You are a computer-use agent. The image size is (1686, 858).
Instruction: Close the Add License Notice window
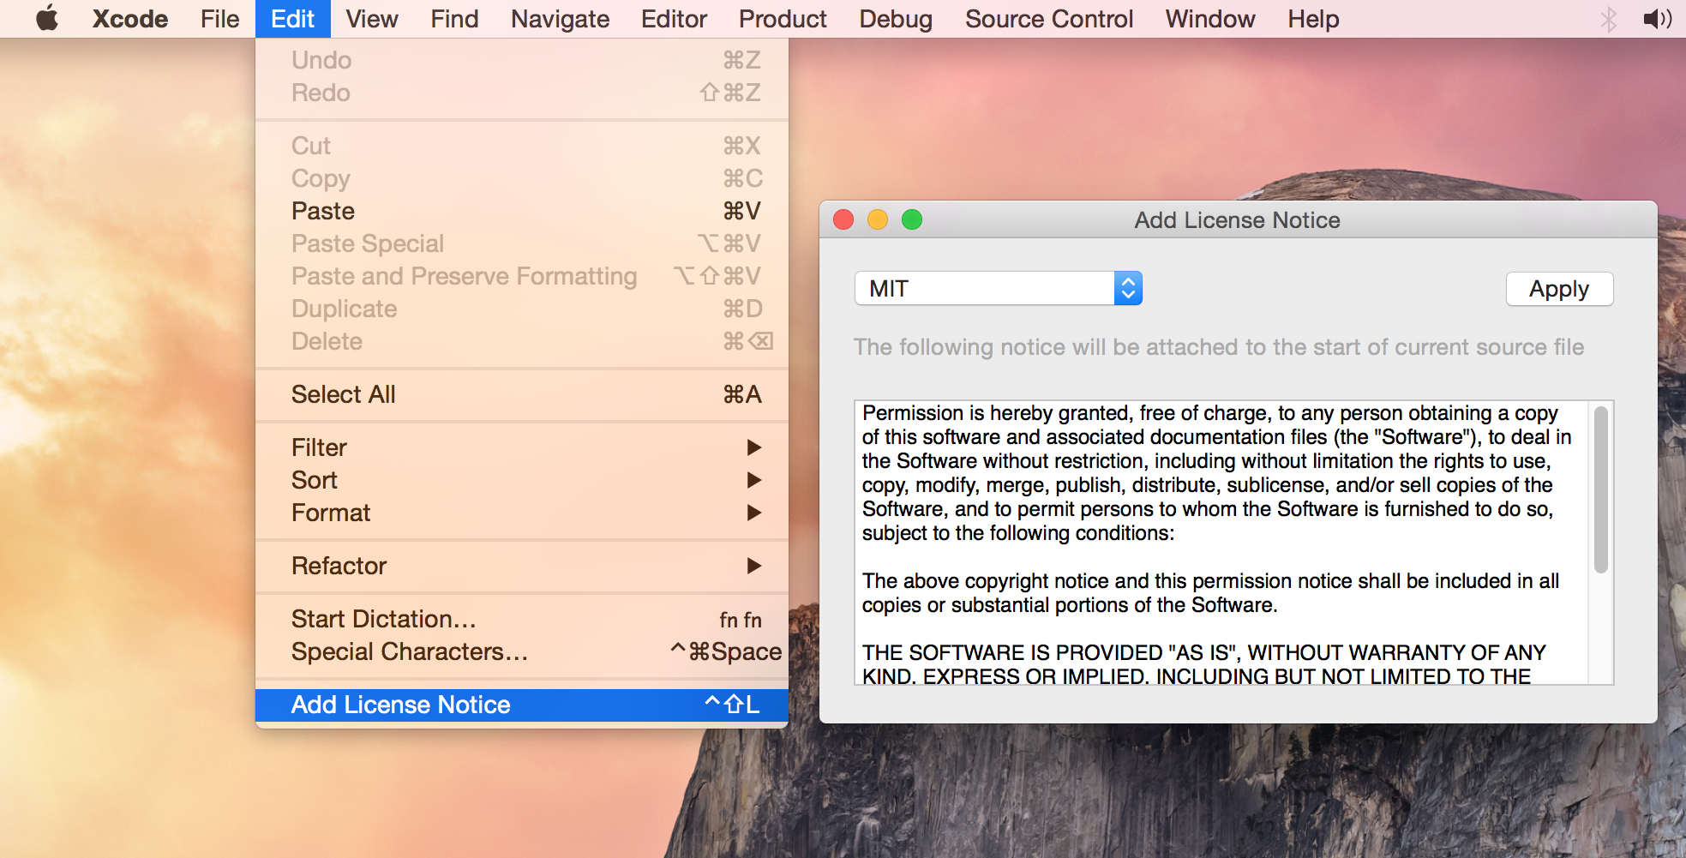[x=843, y=220]
